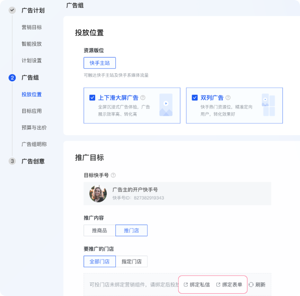Image resolution: width=300 pixels, height=296 pixels.
Task: Click the 双列广告 layout illustration
Action: click(268, 105)
